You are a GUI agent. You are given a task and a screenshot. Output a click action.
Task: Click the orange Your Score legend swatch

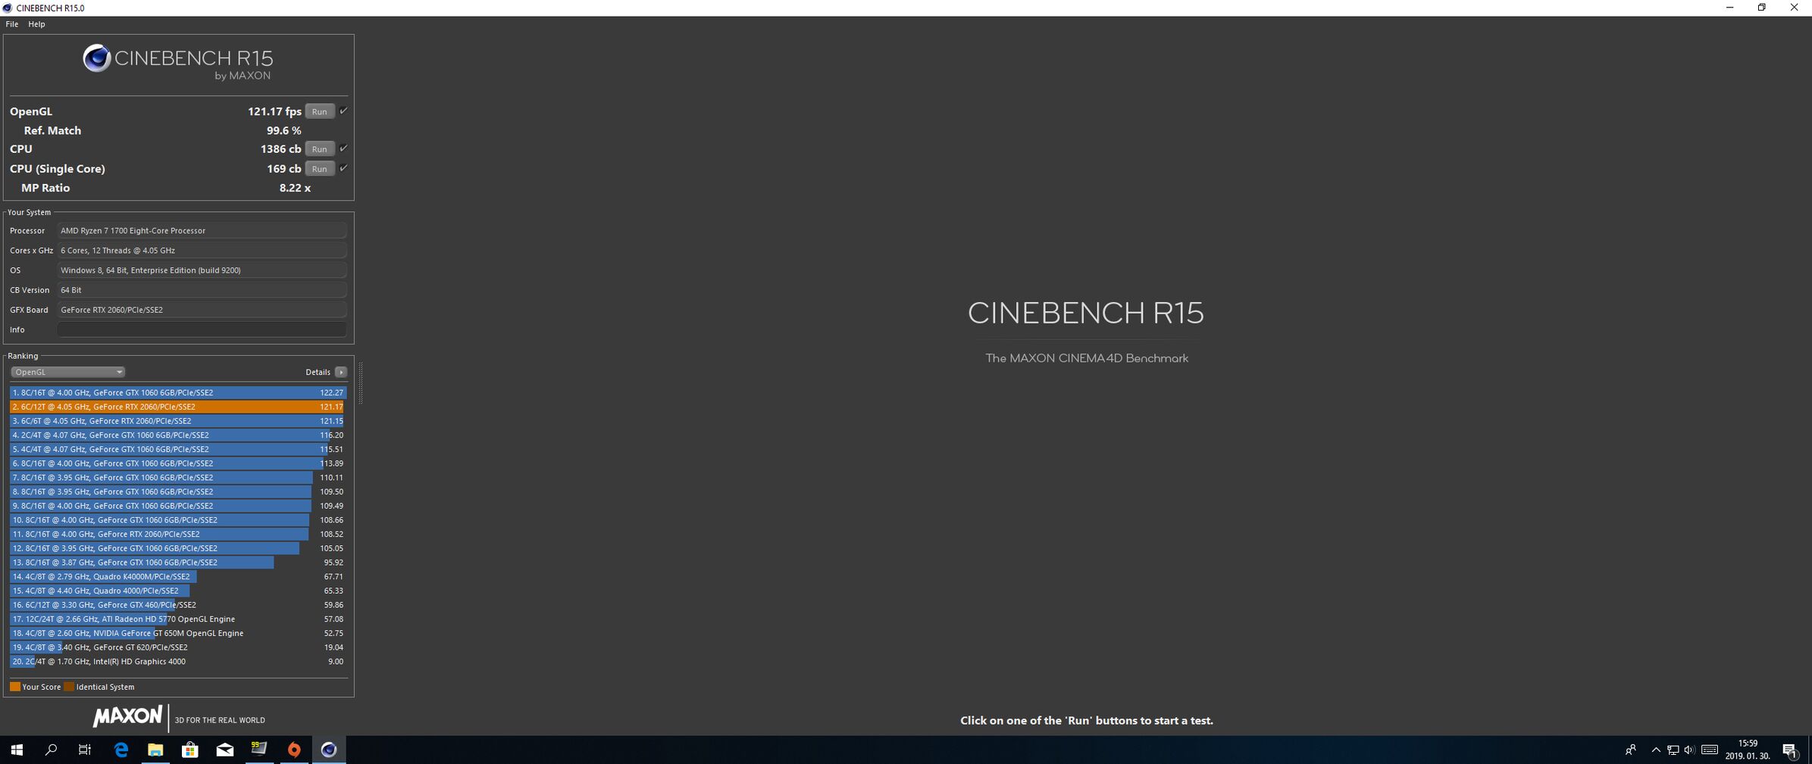tap(15, 687)
